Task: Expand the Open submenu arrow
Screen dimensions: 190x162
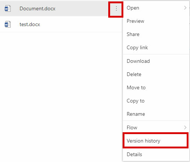Action: 185,8
